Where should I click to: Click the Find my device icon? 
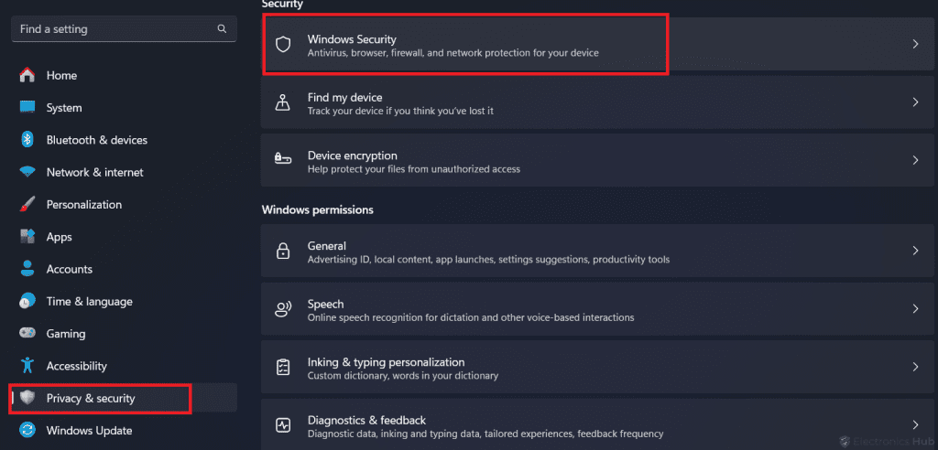(283, 102)
